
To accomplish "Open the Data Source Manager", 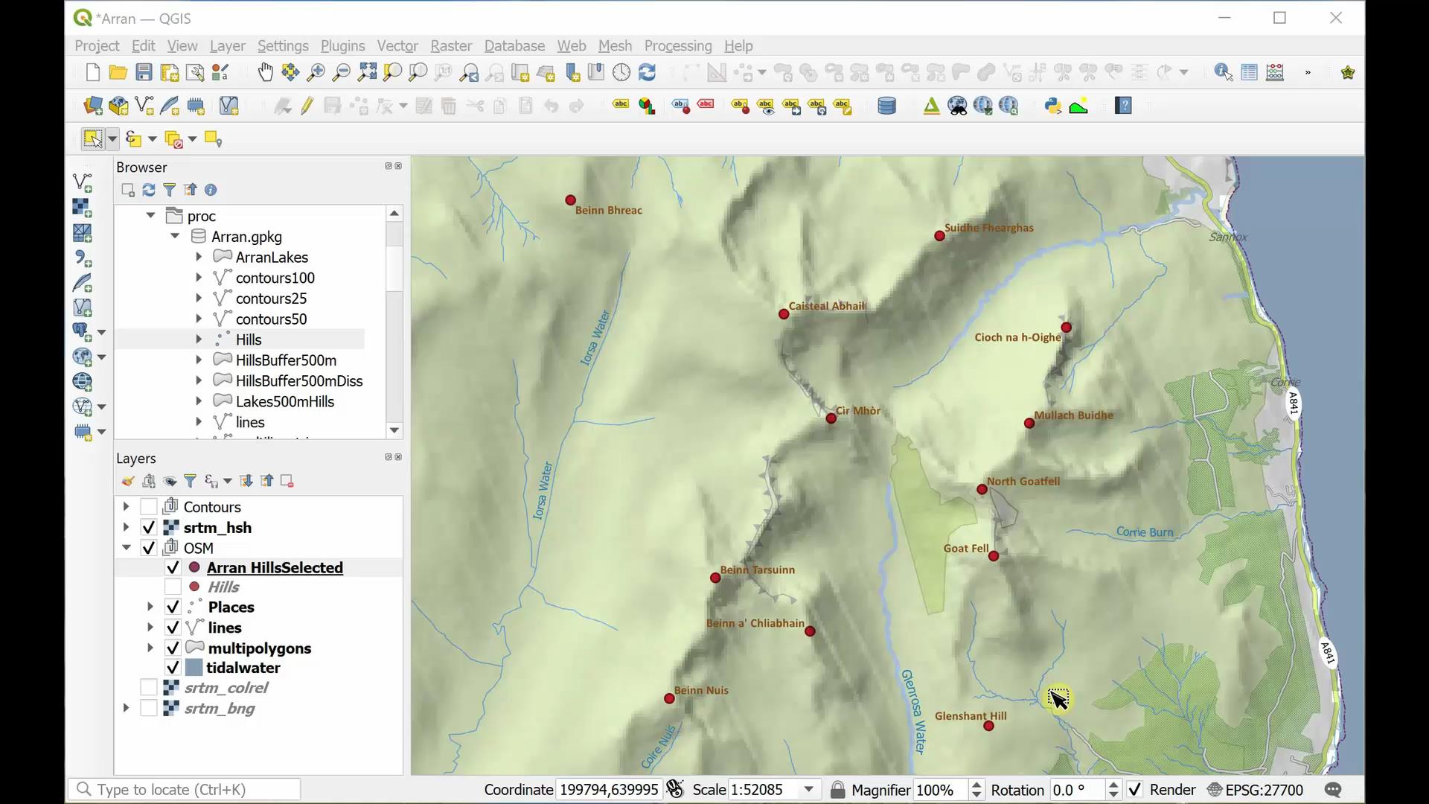I will (92, 106).
